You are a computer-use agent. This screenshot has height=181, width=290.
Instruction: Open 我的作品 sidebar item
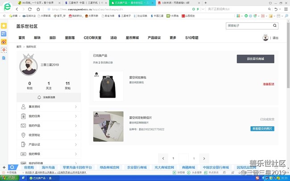[x=49, y=126]
